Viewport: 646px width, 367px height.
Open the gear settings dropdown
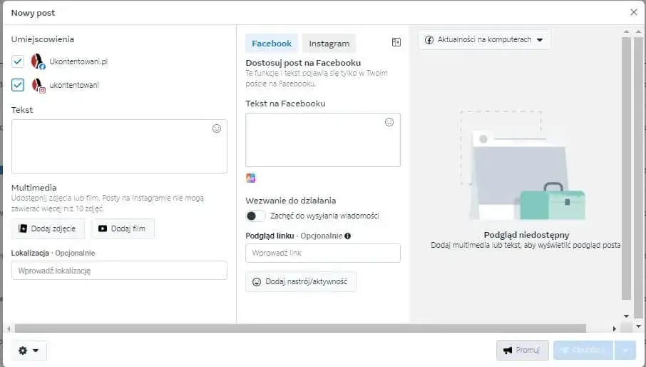[x=29, y=351]
